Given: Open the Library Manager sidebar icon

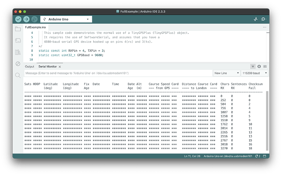Looking at the screenshot, I should click(18, 52).
